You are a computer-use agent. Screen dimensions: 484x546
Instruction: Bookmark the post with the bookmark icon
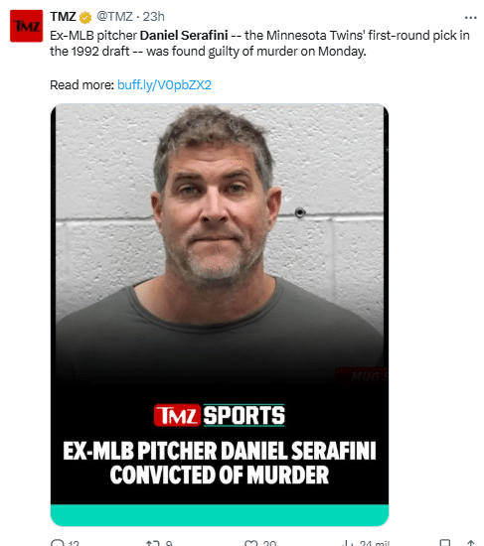pyautogui.click(x=445, y=543)
